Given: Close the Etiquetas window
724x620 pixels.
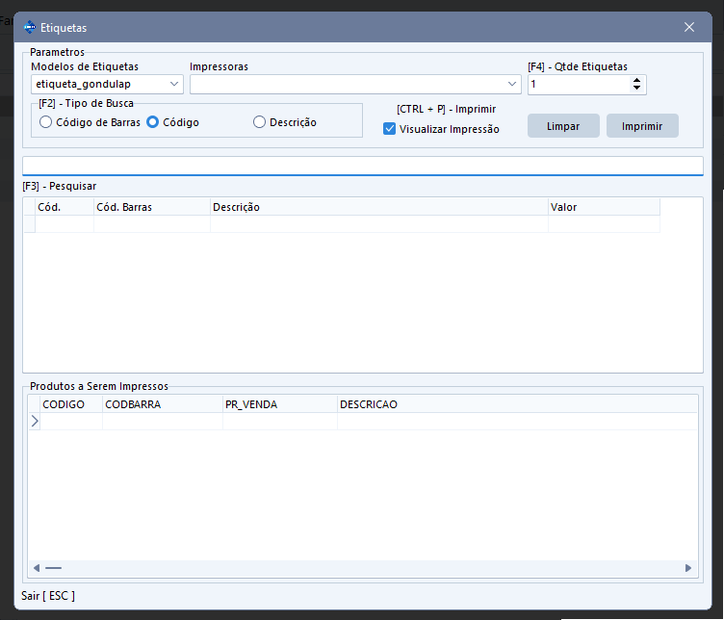Looking at the screenshot, I should point(689,27).
